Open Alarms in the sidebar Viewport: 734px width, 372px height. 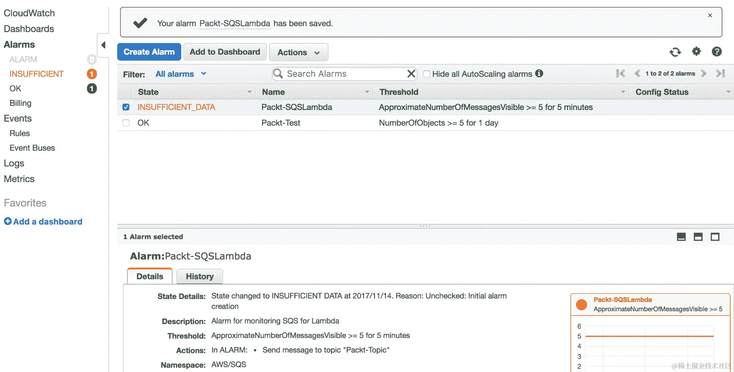coord(19,45)
